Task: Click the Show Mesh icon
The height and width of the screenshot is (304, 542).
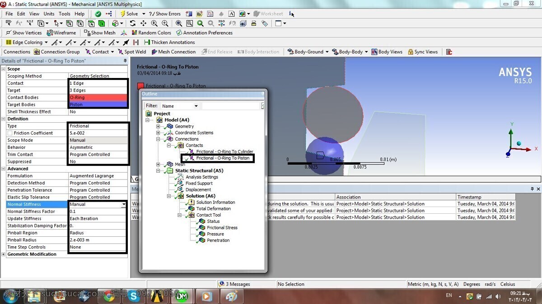Action: click(100, 33)
